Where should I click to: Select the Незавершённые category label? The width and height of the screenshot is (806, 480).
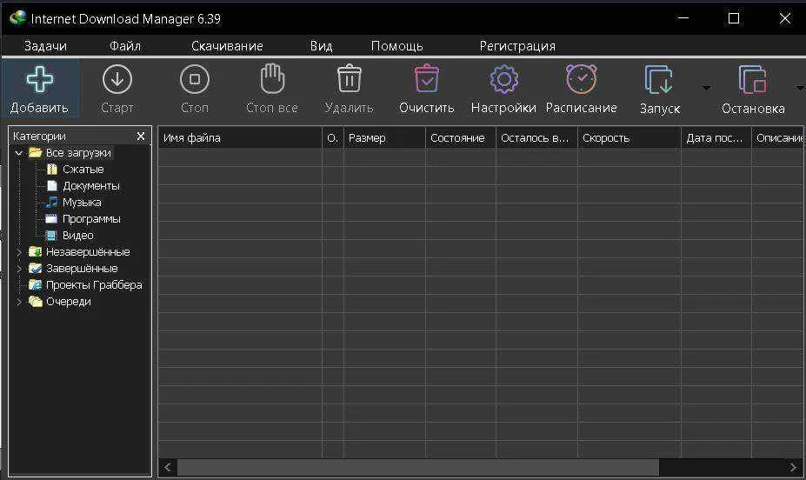point(88,252)
